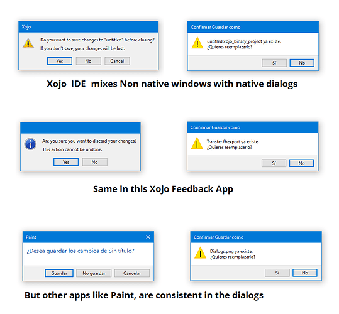Click Sí to replace Transfer.fbexport
339x314 pixels.
[274, 163]
